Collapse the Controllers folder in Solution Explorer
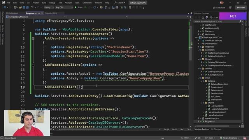This screenshot has width=249, height=140. tap(199, 50)
